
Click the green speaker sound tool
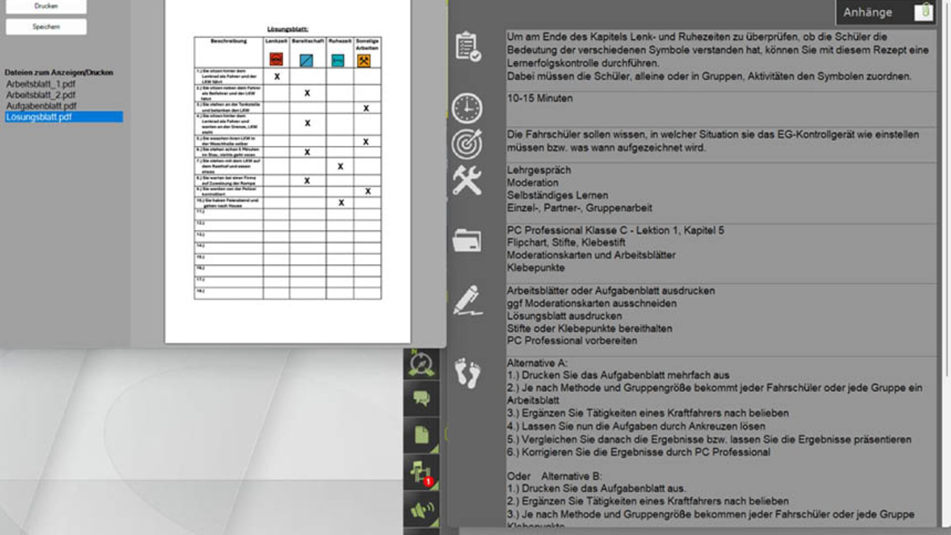[x=422, y=509]
